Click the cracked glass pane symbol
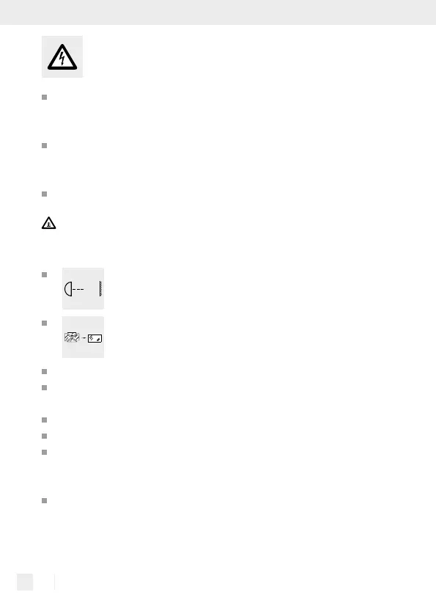 72,337
